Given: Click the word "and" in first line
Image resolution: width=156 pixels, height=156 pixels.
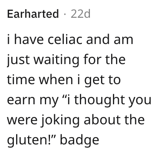Looking at the screenshot, I should click(98, 39).
